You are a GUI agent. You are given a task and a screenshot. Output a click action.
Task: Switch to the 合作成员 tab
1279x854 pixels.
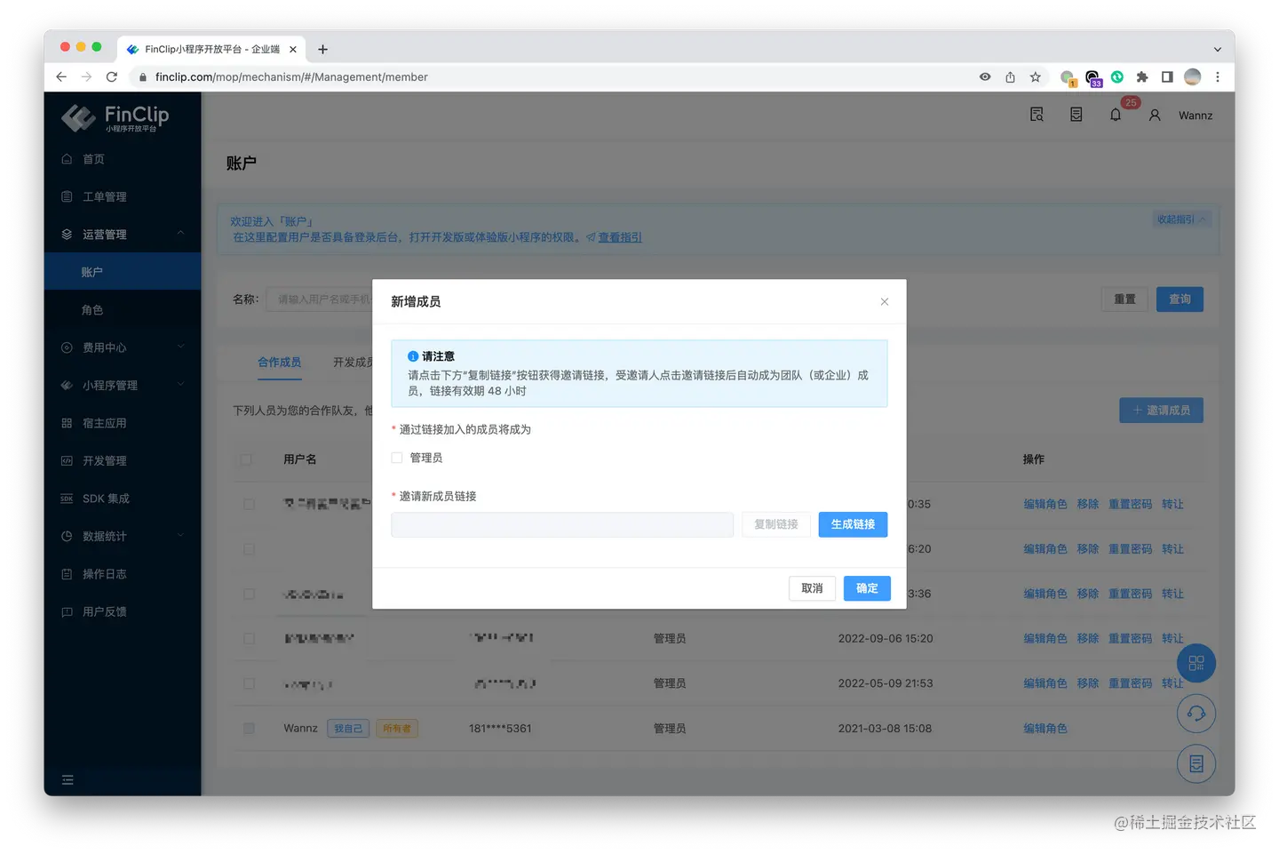[280, 363]
